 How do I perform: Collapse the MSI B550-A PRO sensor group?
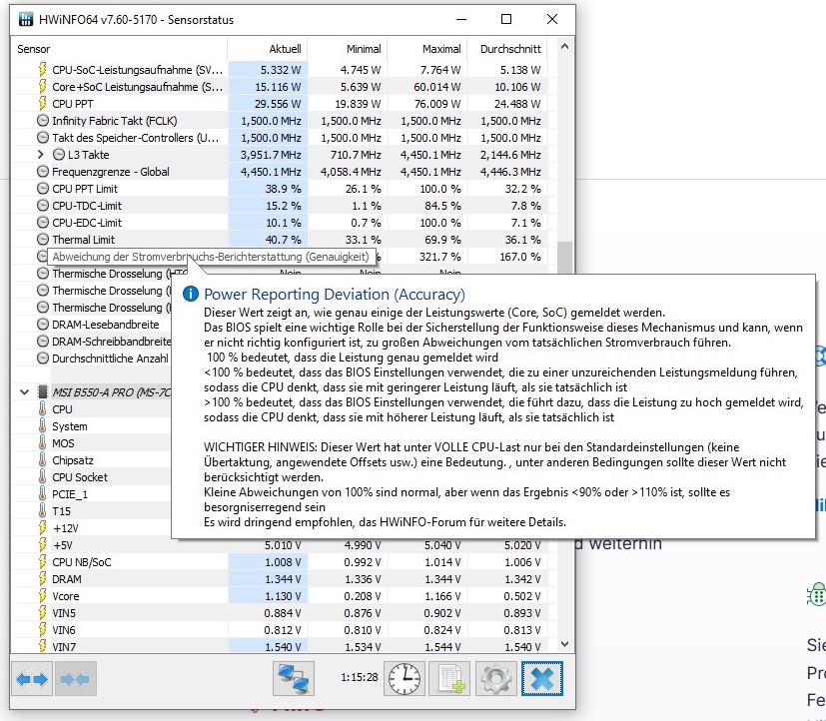pyautogui.click(x=24, y=391)
